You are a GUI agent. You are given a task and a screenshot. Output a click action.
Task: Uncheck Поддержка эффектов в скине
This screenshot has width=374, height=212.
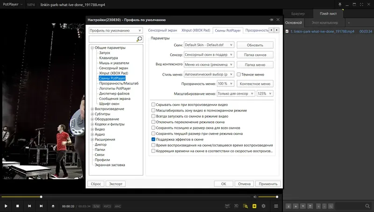(x=153, y=139)
